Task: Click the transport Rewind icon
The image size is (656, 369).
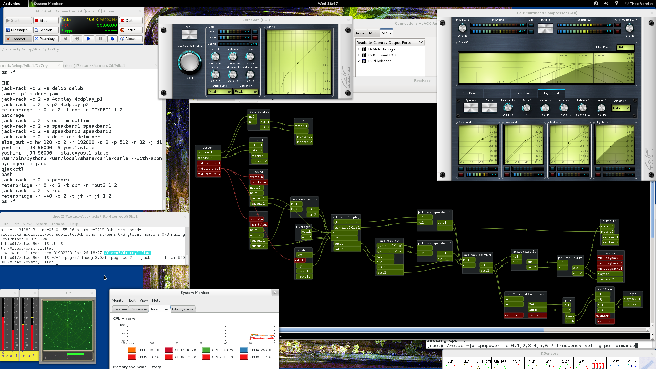Action: pos(77,39)
